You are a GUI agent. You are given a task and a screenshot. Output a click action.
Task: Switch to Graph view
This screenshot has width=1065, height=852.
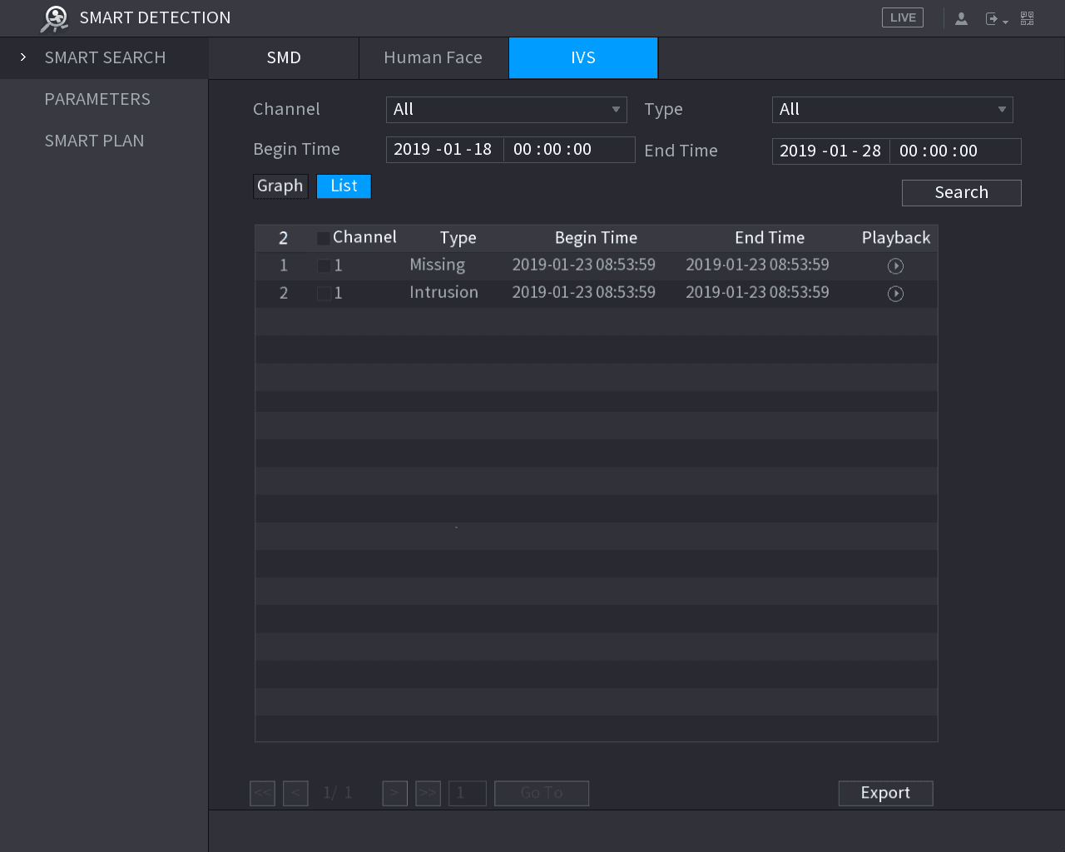point(280,186)
